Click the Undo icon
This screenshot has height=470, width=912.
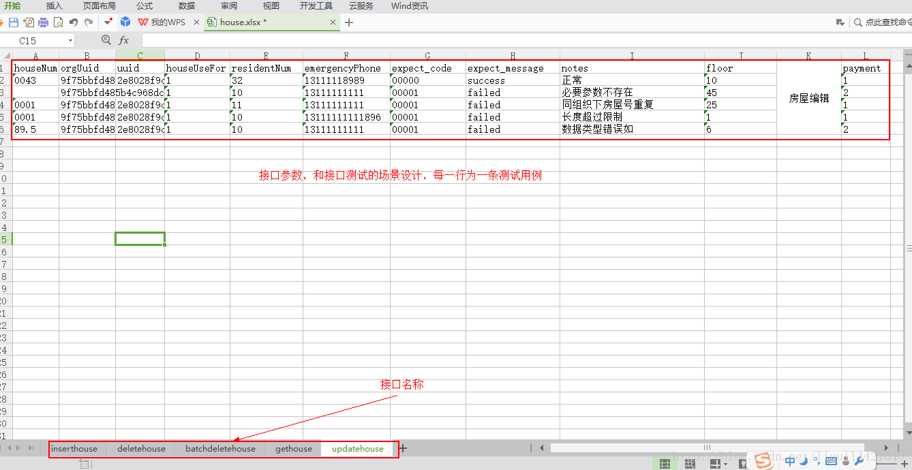tap(74, 22)
